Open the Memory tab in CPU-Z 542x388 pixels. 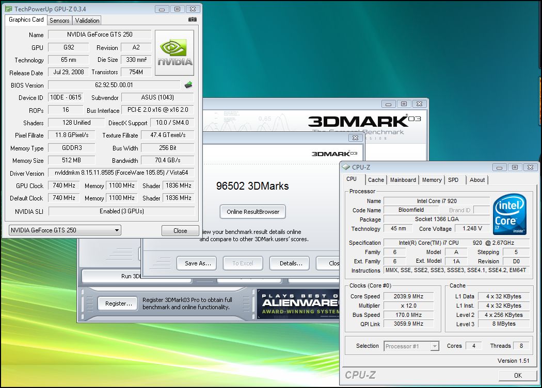(432, 180)
